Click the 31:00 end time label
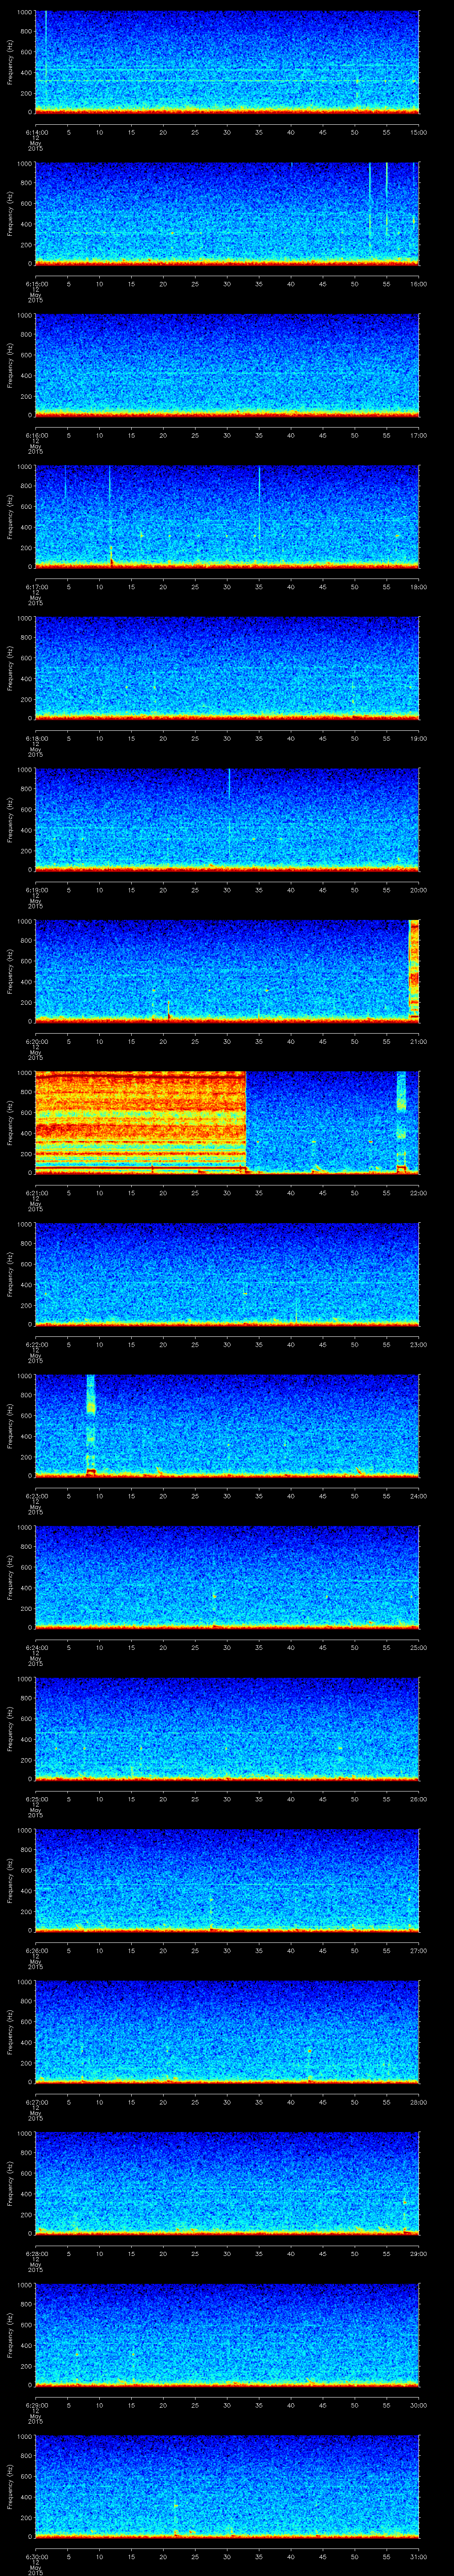The height and width of the screenshot is (2576, 454). [419, 2556]
